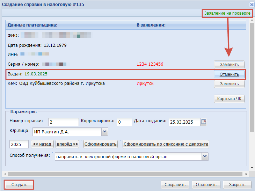
Task: Click the vertical scrollbar thumb
Action: [x=252, y=77]
